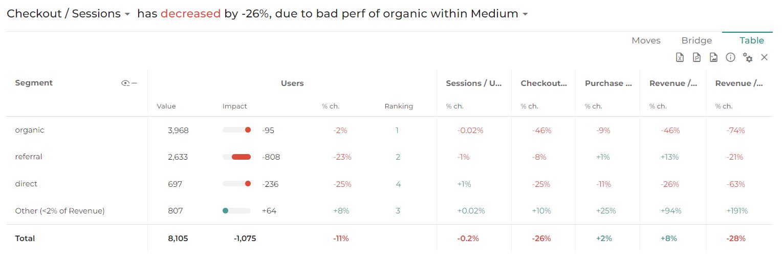Select the referral segment row
784x280 pixels.
click(x=389, y=157)
